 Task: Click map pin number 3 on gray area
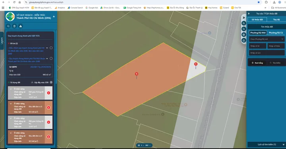click(196, 64)
